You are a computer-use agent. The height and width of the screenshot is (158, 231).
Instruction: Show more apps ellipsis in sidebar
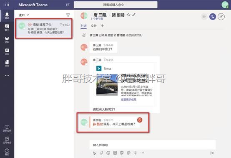click(x=7, y=76)
